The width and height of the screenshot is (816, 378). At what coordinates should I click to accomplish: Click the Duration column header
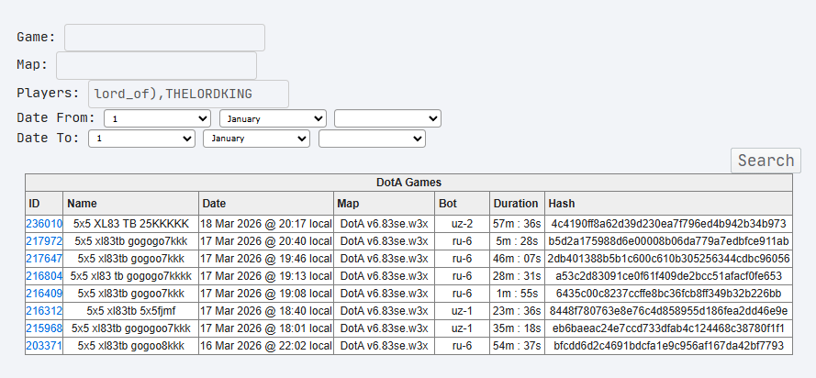518,204
